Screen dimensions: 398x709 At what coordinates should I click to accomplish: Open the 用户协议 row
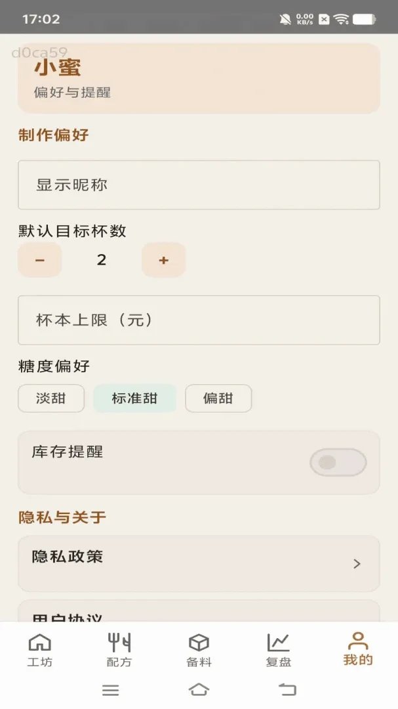pyautogui.click(x=199, y=611)
